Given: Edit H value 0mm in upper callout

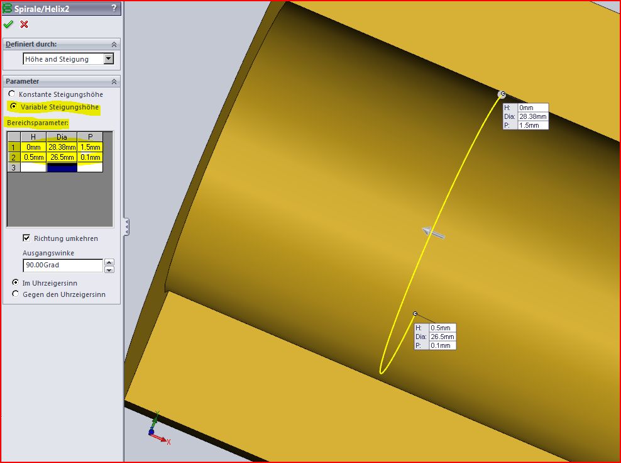Looking at the screenshot, I should pyautogui.click(x=533, y=108).
